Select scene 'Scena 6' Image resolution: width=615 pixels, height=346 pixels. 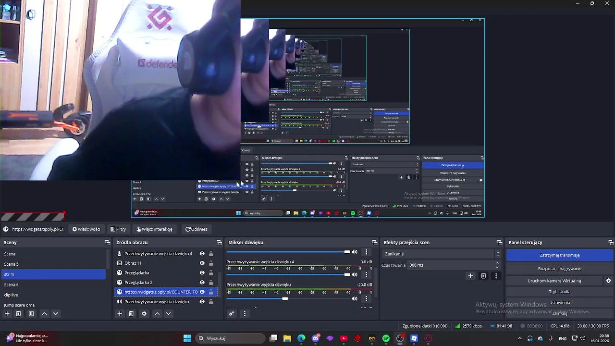pyautogui.click(x=53, y=285)
